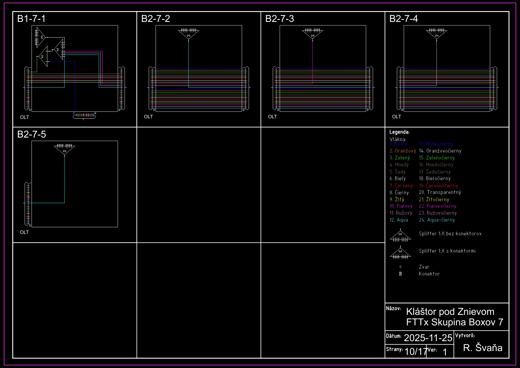Screen dimensions: 520x368
Task: Pick the '12. Aqua' legend color entry
Action: 399,220
